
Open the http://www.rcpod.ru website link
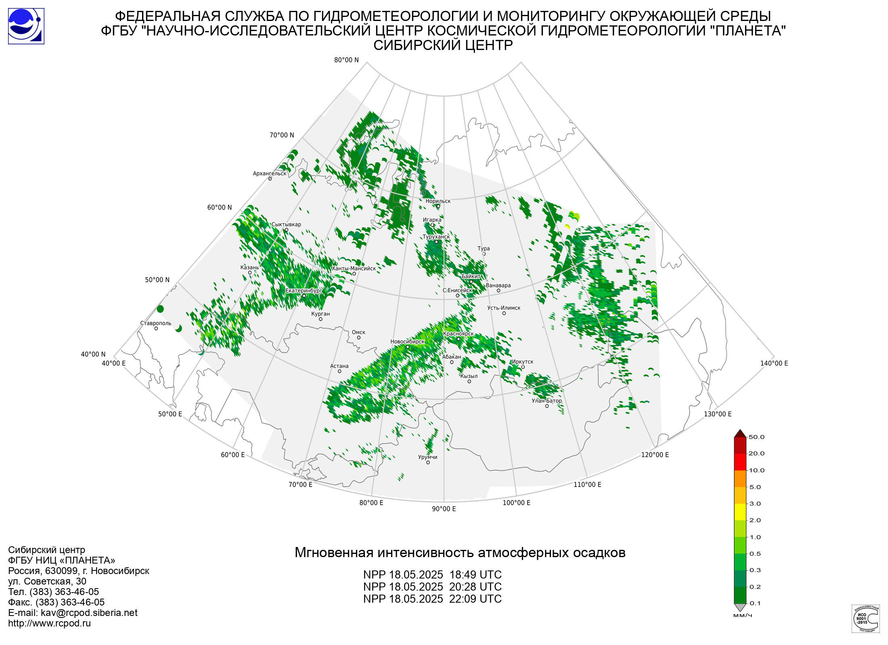coord(49,623)
